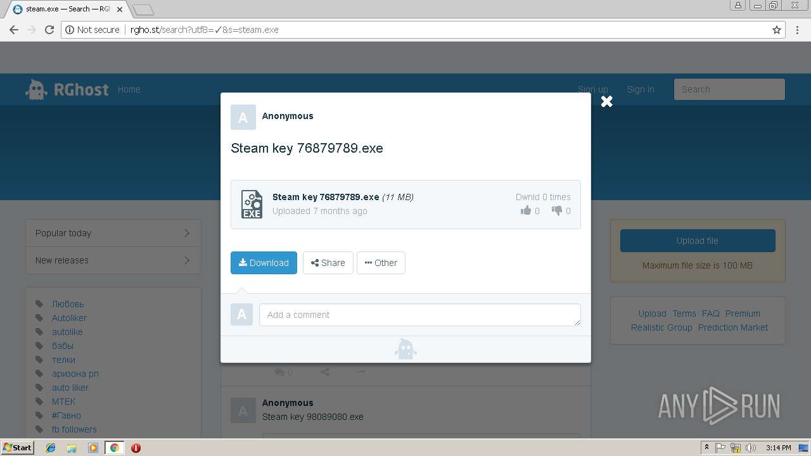
Task: Open the Premium link
Action: pyautogui.click(x=743, y=313)
